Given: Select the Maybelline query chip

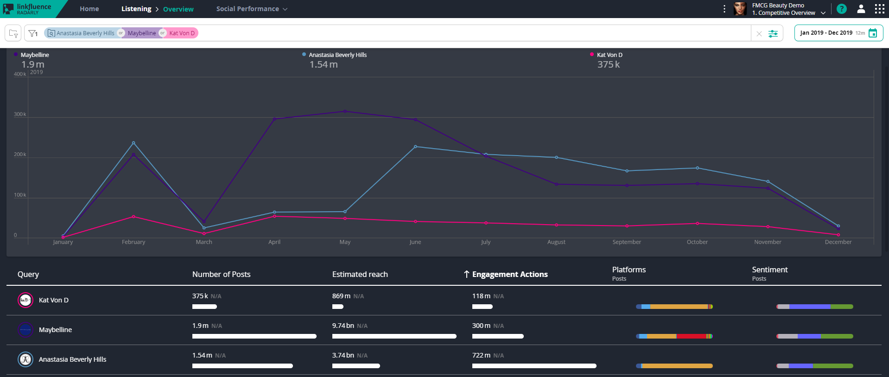Looking at the screenshot, I should tap(142, 33).
